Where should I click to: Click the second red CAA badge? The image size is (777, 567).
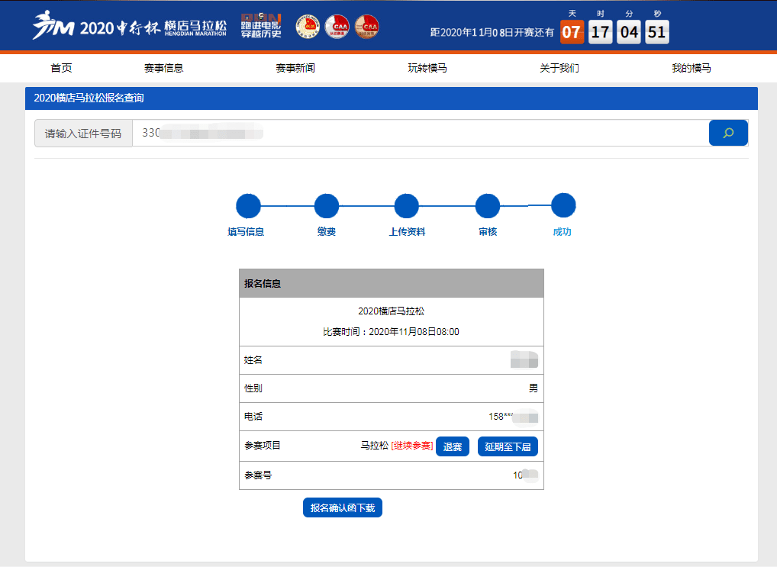pyautogui.click(x=337, y=26)
